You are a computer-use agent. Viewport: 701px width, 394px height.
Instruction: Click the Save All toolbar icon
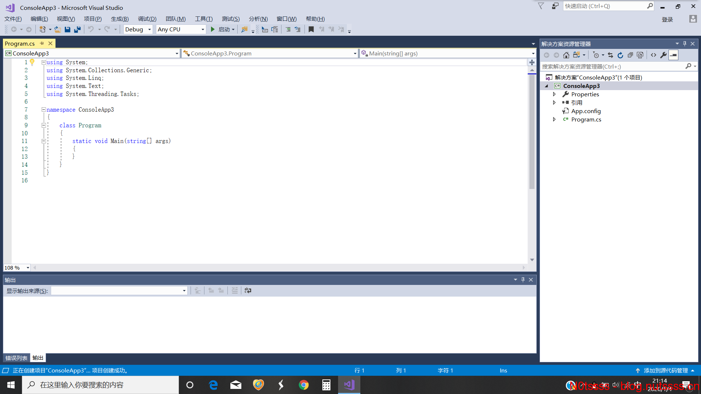77,30
